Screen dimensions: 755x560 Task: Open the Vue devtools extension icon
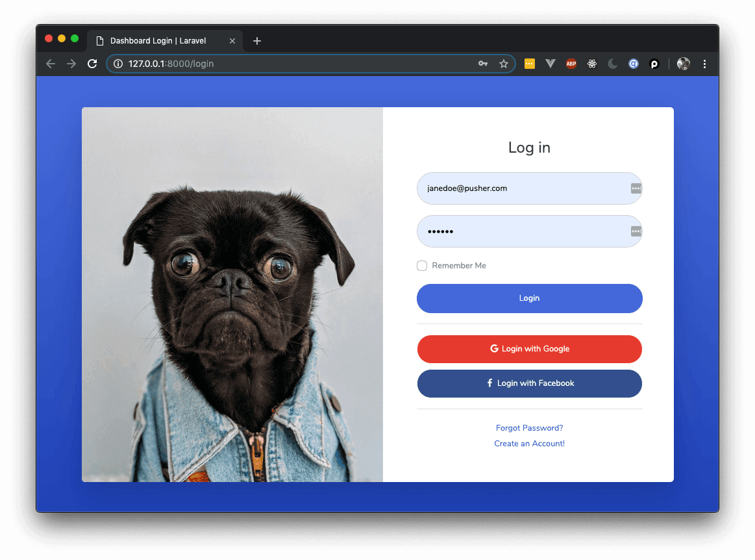(x=550, y=64)
